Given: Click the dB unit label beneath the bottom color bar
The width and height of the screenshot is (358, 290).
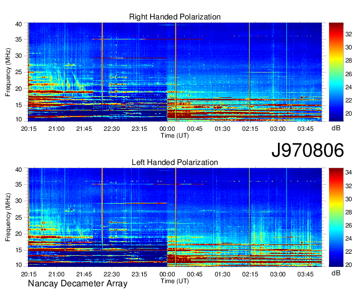Looking at the screenshot, I should (x=336, y=273).
